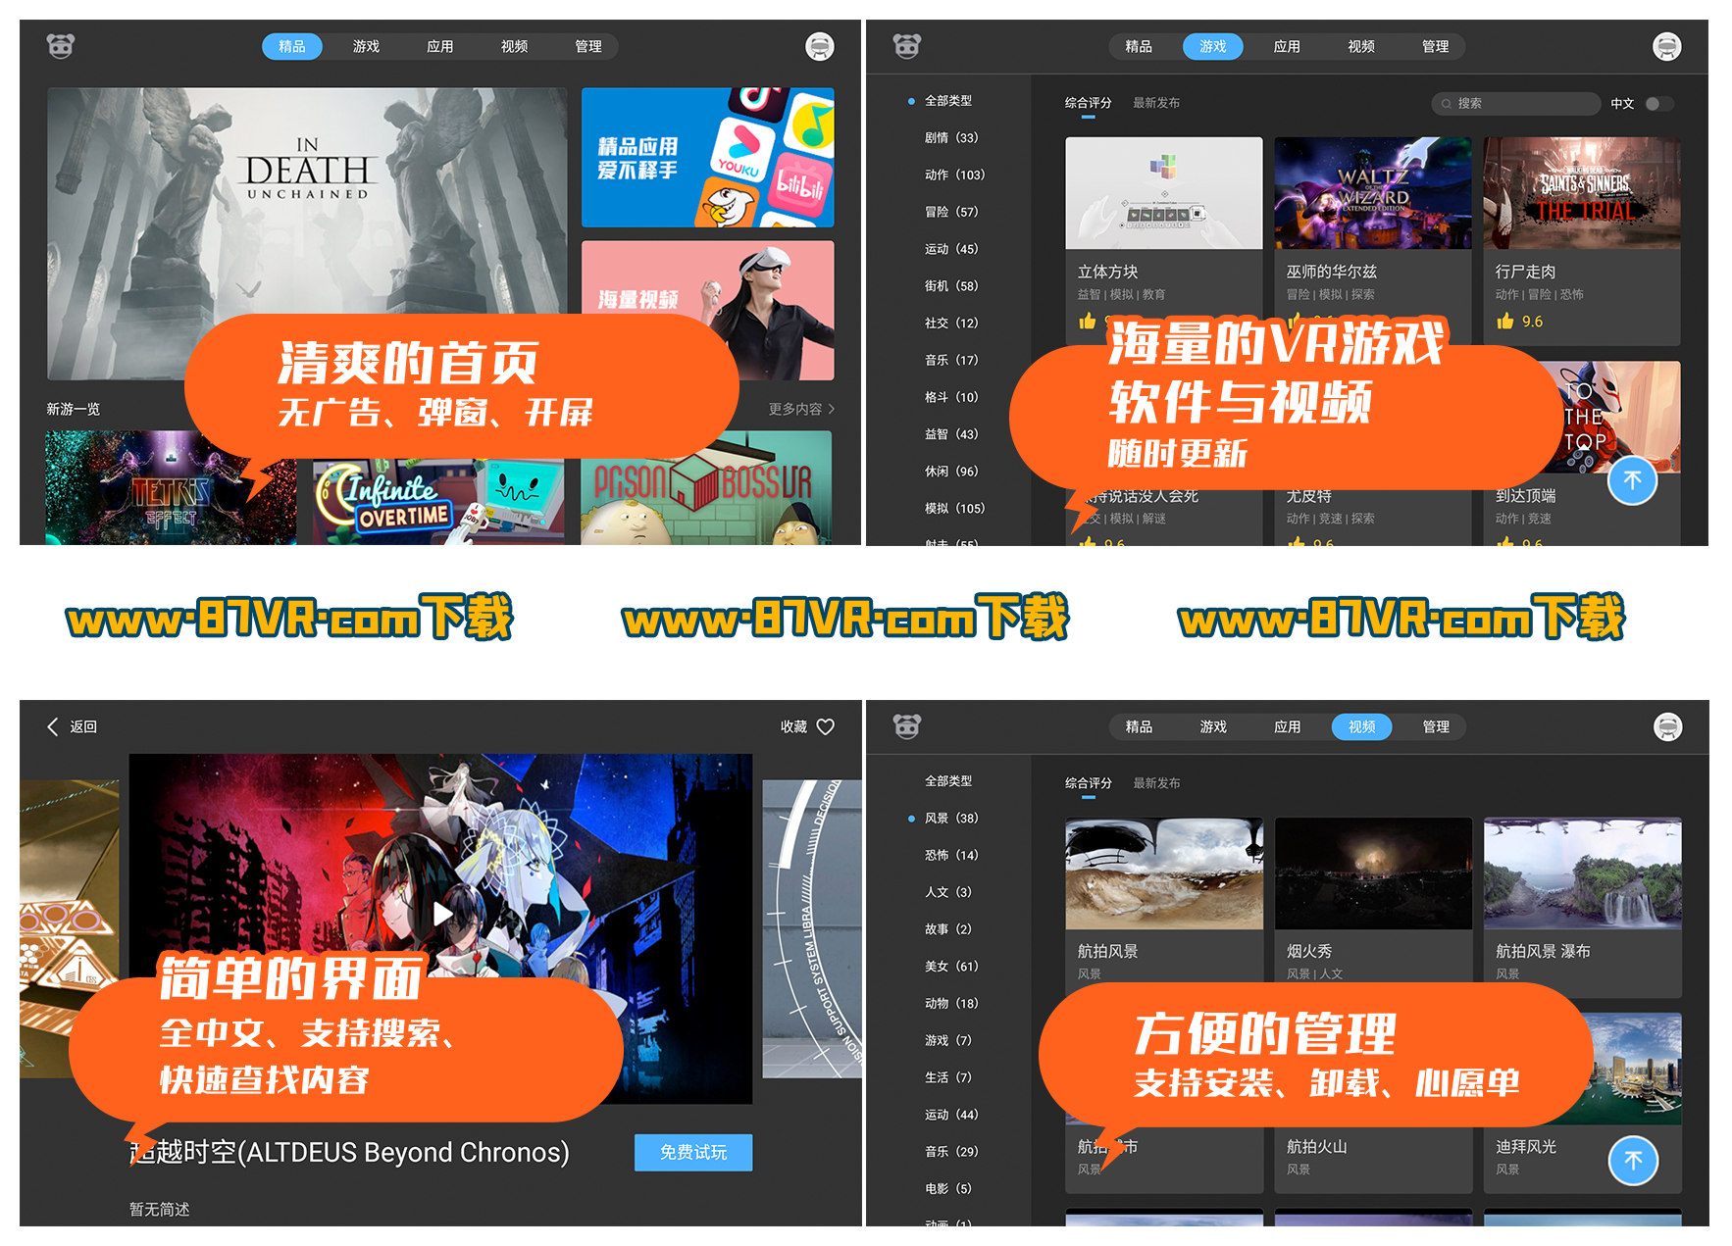Click the scroll-to-top arrow on the games screen
1732x1246 pixels.
click(1633, 480)
